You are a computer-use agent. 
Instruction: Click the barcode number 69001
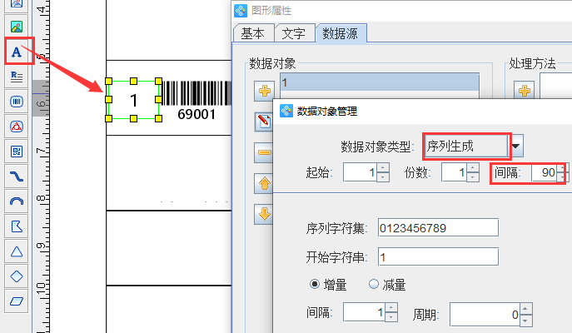click(x=196, y=115)
